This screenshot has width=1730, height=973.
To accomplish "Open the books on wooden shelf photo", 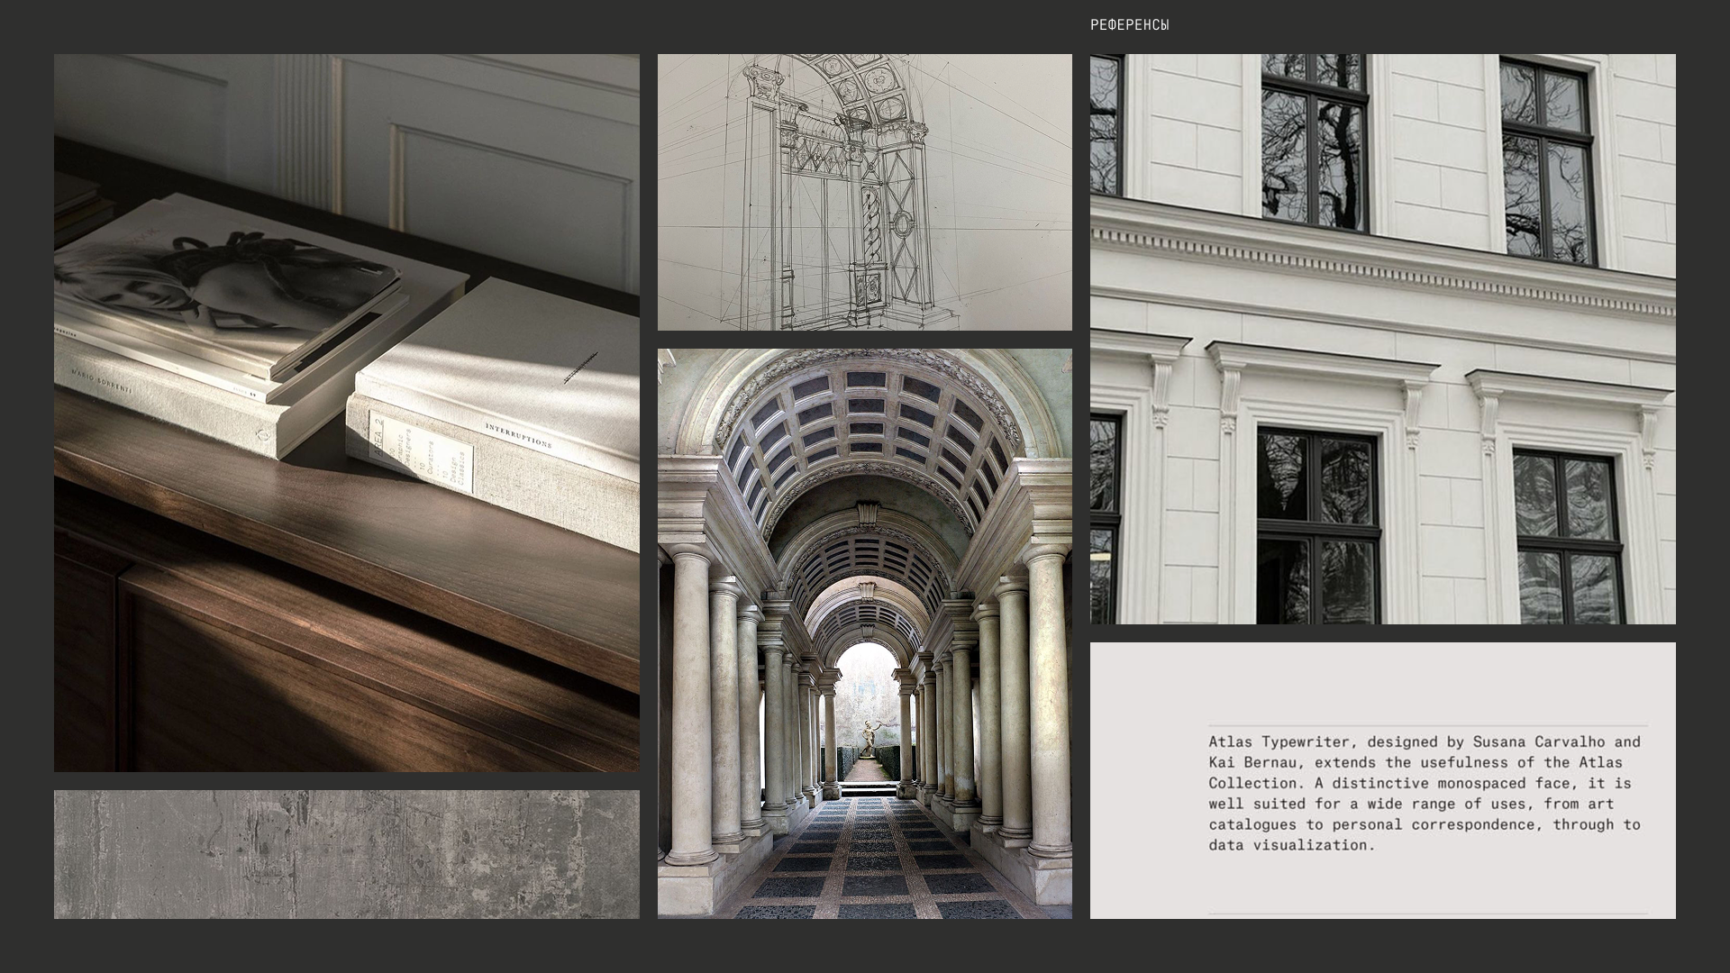I will [x=347, y=413].
